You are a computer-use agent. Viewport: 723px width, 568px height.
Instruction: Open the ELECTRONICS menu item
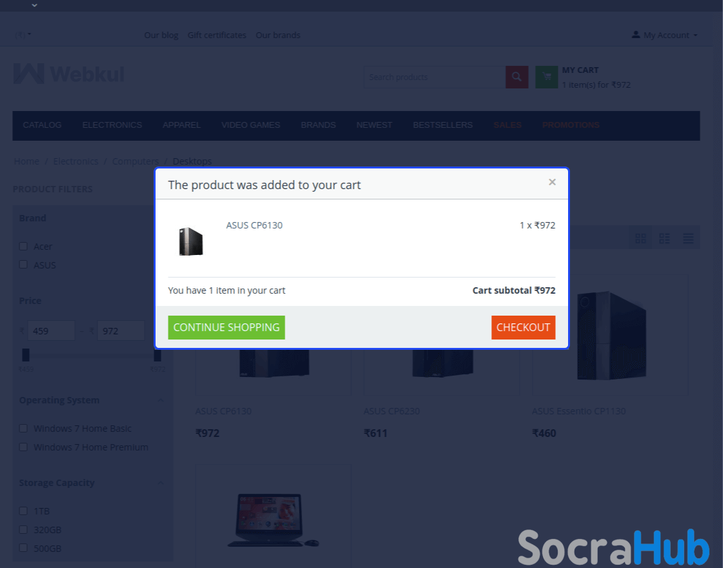coord(112,125)
